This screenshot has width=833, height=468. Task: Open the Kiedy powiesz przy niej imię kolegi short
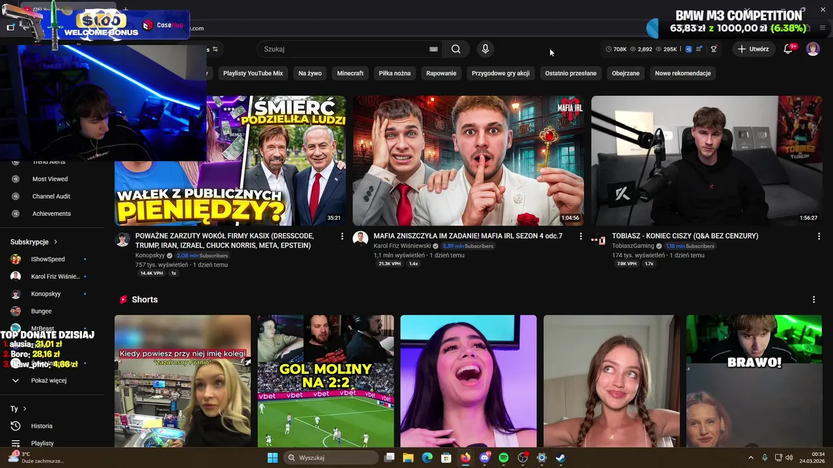coord(183,382)
